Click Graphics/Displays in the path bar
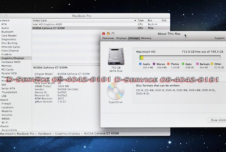This screenshot has width=226, height=152. click(x=68, y=134)
